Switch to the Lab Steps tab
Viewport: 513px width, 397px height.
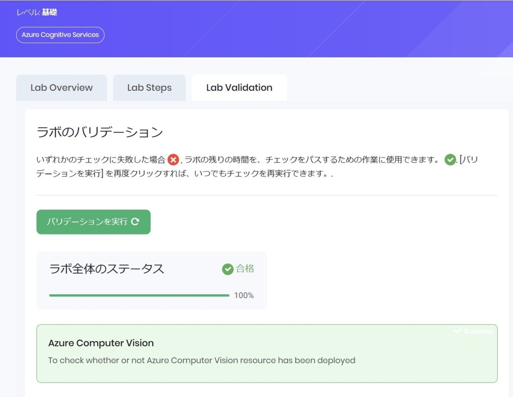tap(149, 88)
